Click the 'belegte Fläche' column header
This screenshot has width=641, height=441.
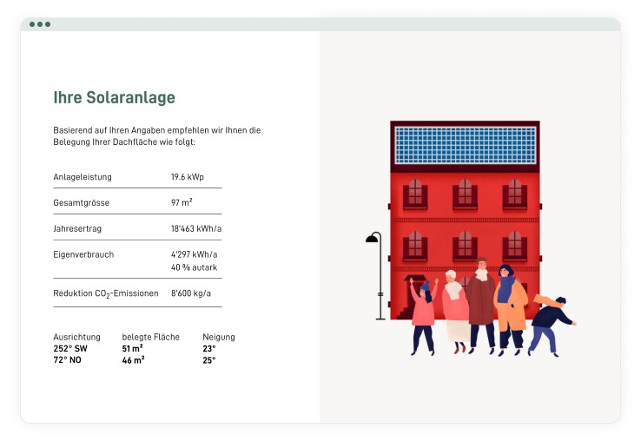[150, 337]
